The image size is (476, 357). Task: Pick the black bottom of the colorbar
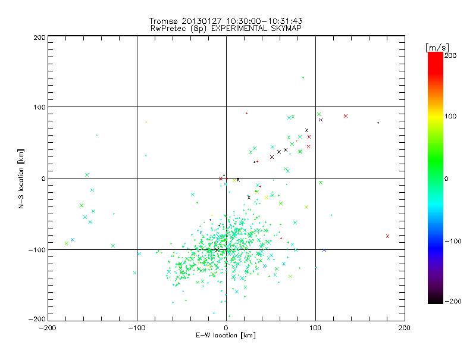(x=436, y=299)
